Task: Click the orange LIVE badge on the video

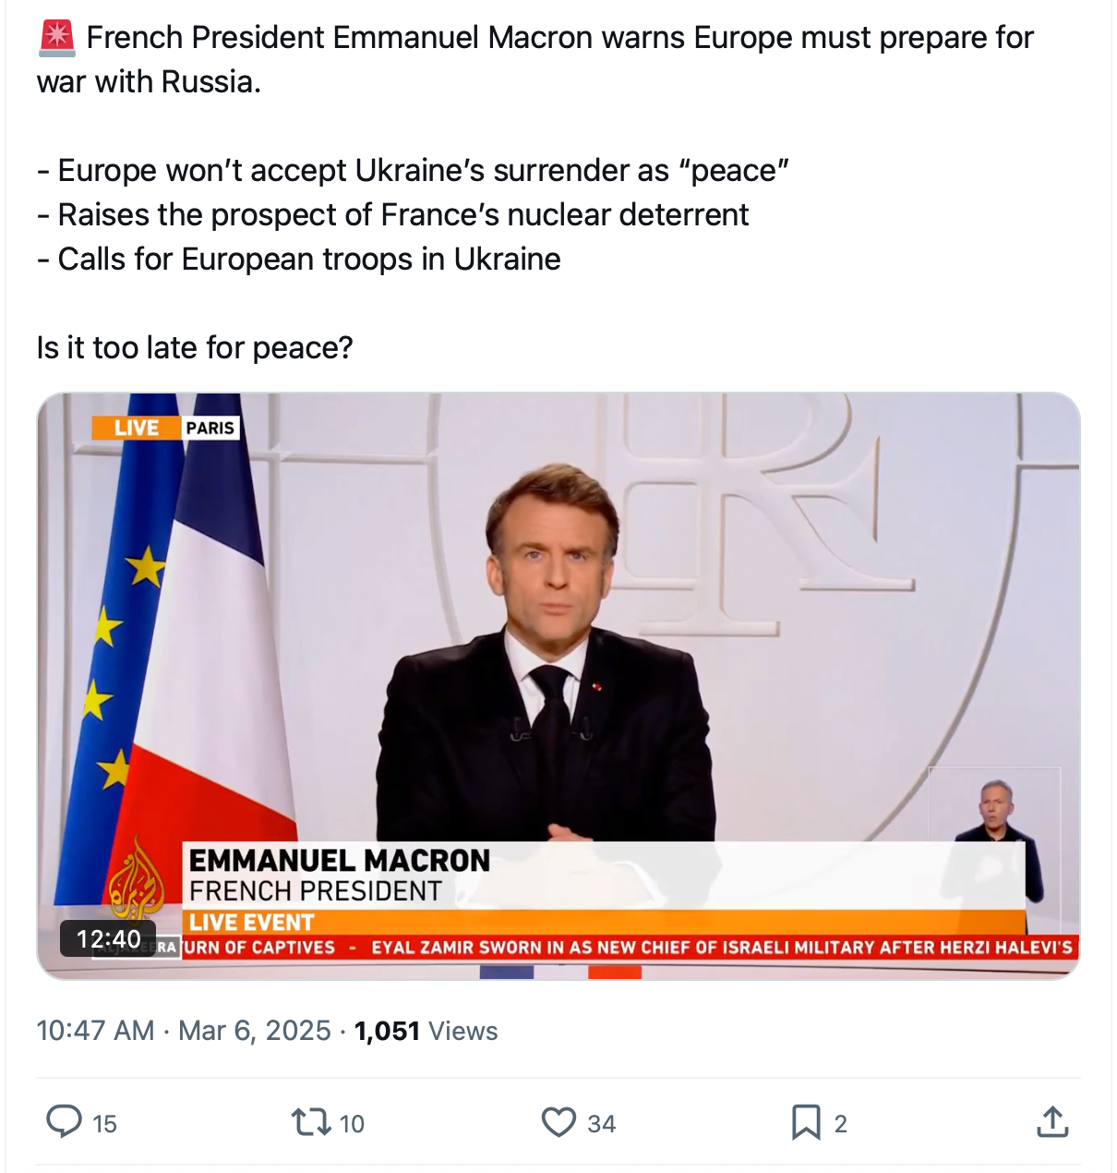Action: click(x=136, y=428)
